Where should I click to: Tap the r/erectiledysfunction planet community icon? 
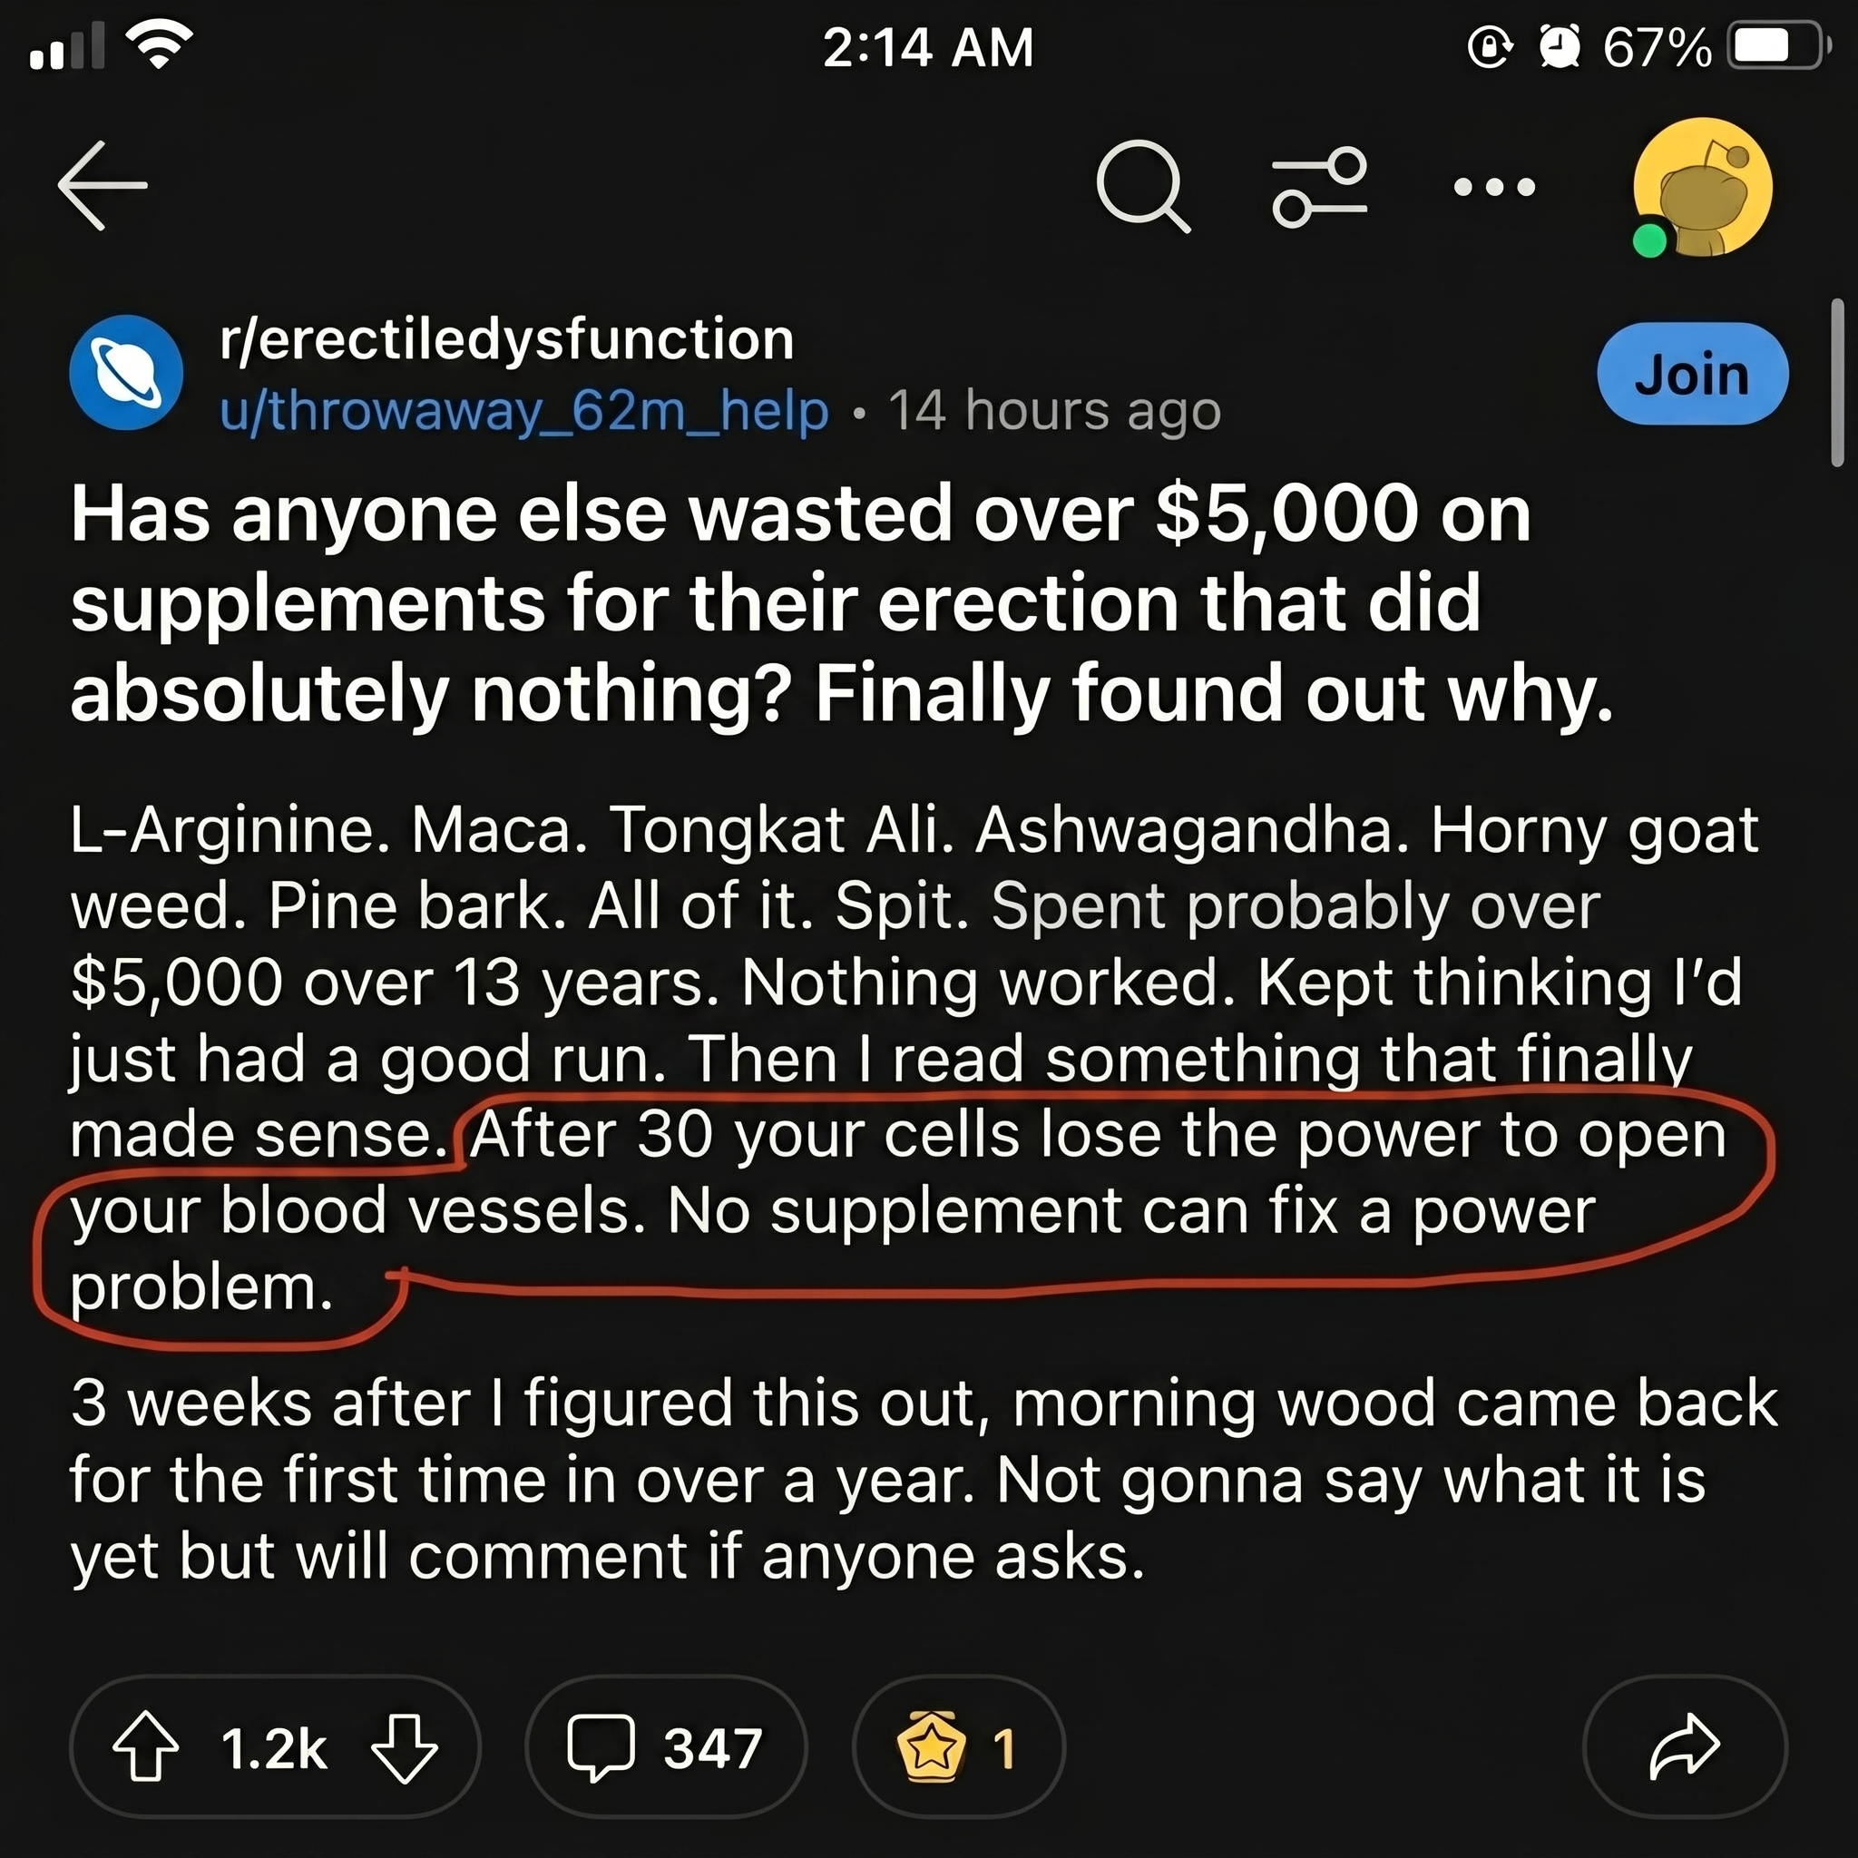click(126, 372)
